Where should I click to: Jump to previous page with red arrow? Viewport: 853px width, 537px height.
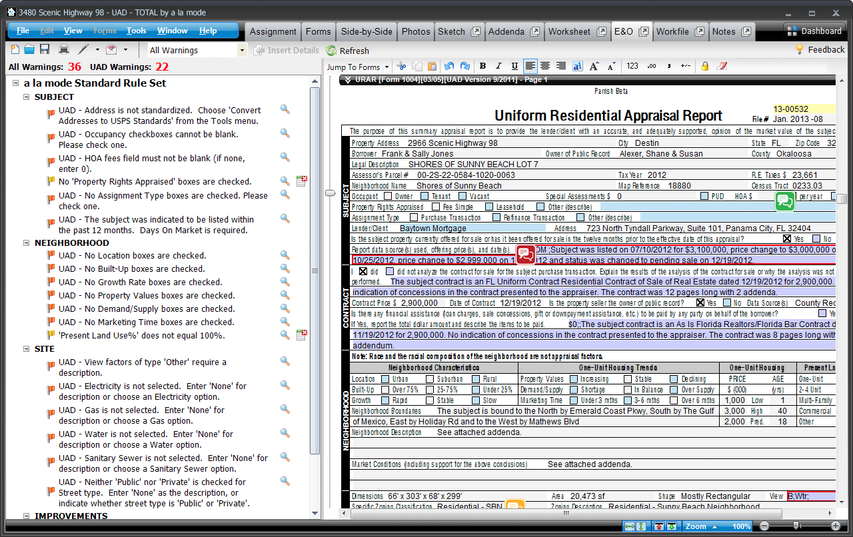(x=659, y=526)
